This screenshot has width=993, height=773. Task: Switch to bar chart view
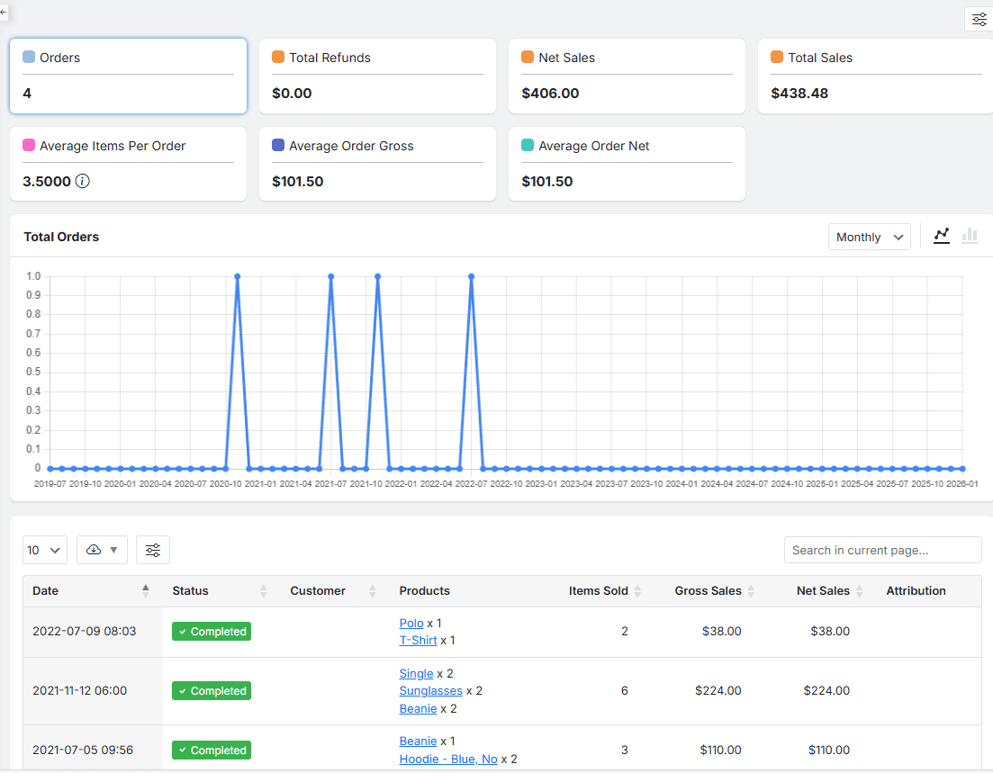[x=970, y=236]
